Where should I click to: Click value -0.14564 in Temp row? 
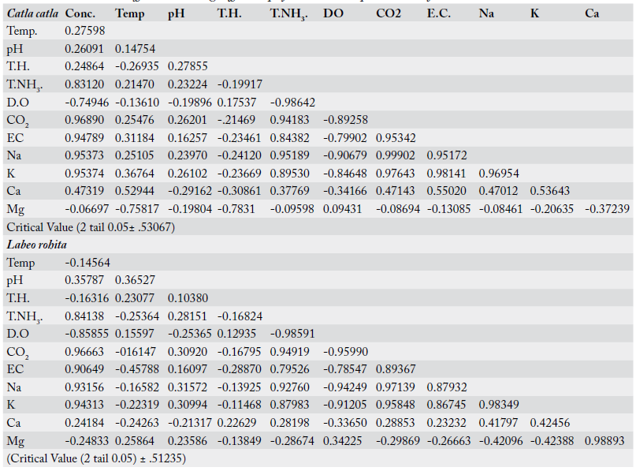pyautogui.click(x=87, y=263)
